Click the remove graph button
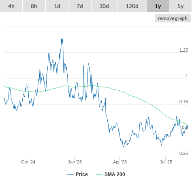 click(173, 18)
